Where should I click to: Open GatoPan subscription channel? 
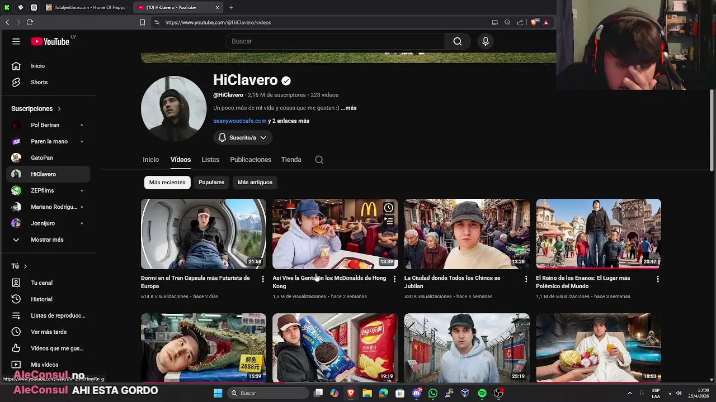tap(48, 158)
